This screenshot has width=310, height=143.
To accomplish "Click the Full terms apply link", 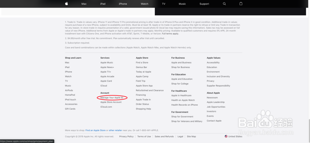I will pos(170,34).
